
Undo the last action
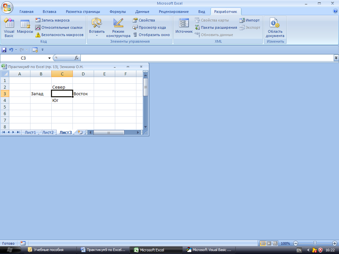click(x=11, y=50)
